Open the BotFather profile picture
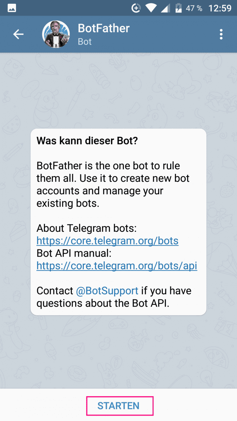The height and width of the screenshot is (421, 237). [x=56, y=34]
